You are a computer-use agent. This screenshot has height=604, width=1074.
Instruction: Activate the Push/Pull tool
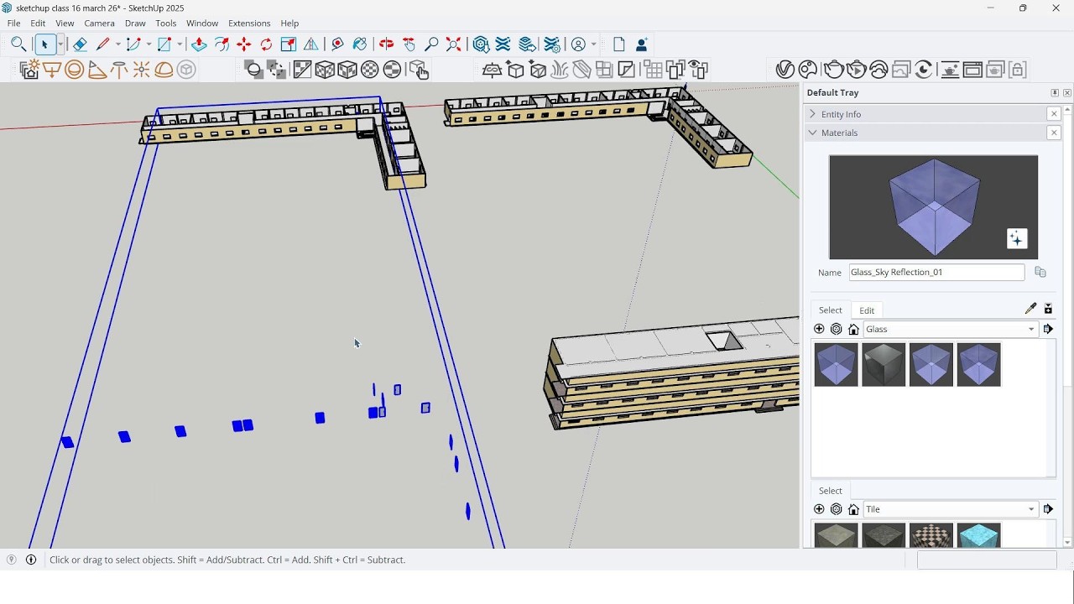point(199,44)
